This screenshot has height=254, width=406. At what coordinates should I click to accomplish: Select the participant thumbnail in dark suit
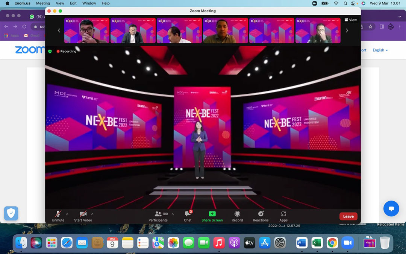coord(133,30)
